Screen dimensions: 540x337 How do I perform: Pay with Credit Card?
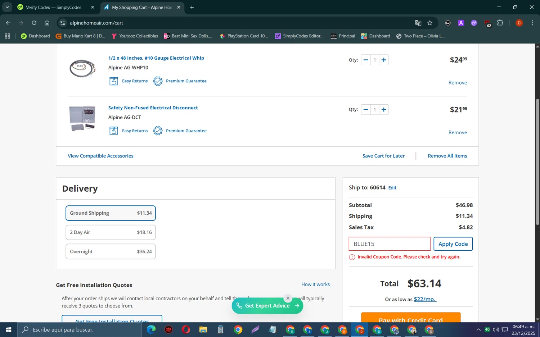click(411, 318)
